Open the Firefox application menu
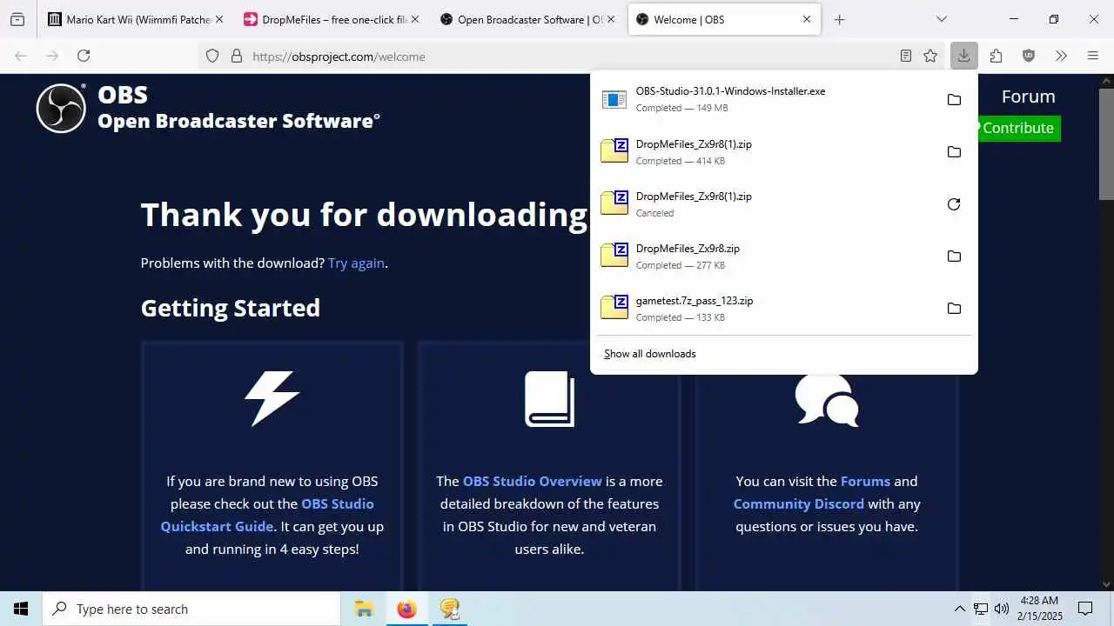 [1093, 56]
